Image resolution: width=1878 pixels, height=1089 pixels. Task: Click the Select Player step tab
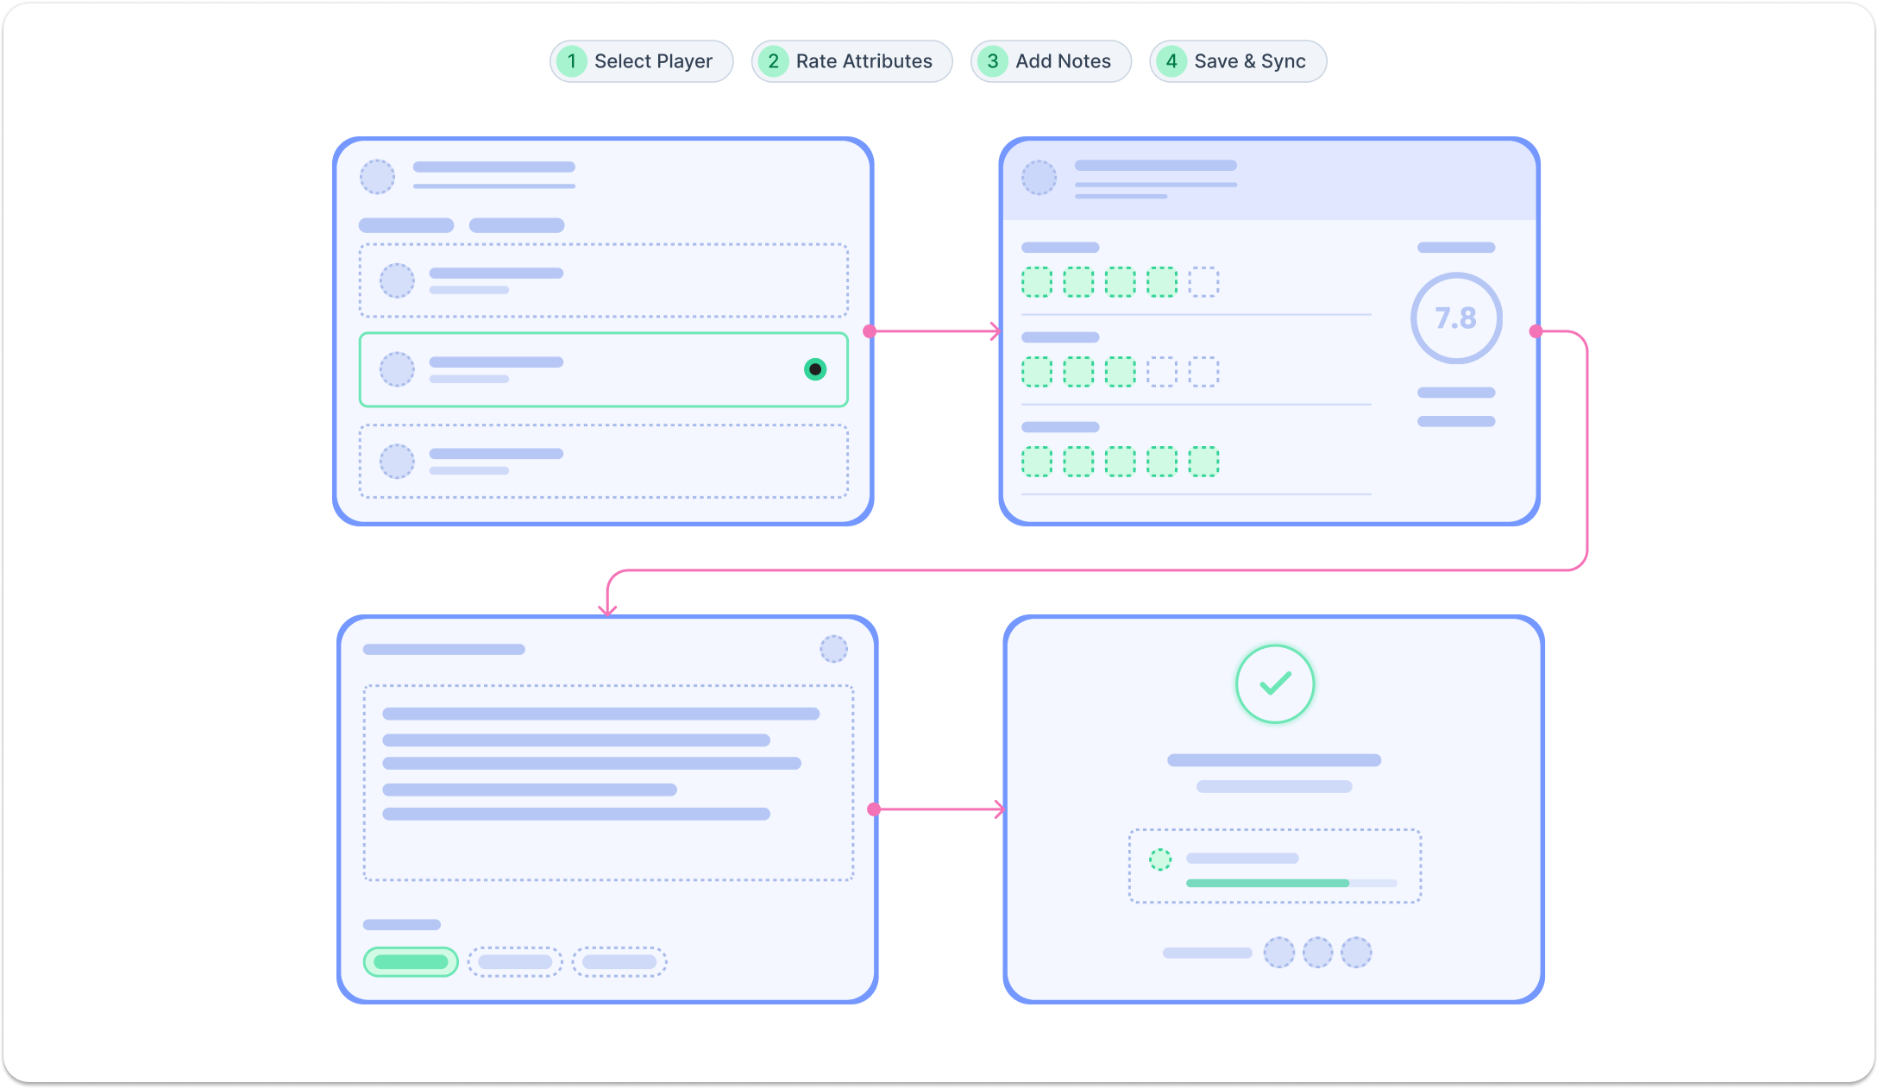click(641, 61)
